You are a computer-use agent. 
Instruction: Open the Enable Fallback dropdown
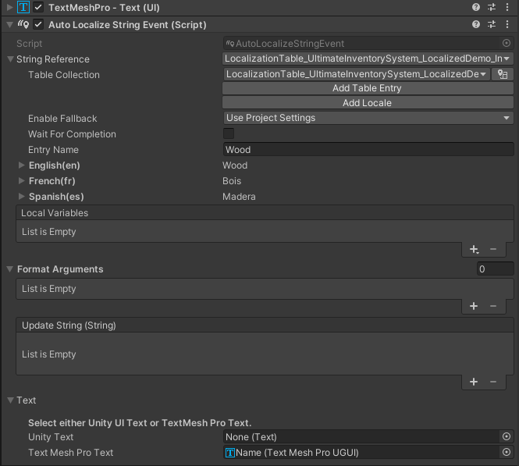pyautogui.click(x=368, y=118)
